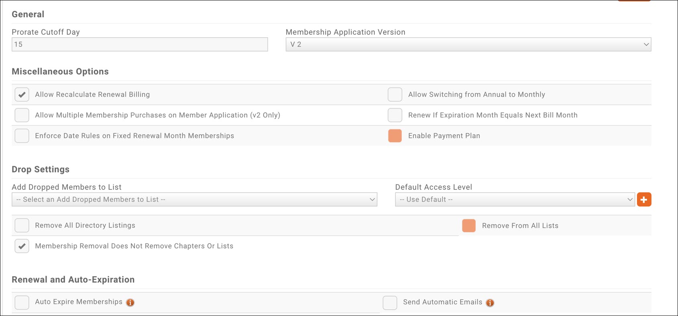Open the Membership Application Version dropdown
This screenshot has width=678, height=316.
468,44
